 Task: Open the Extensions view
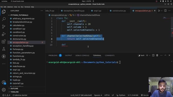pyautogui.click(x=4, y=41)
